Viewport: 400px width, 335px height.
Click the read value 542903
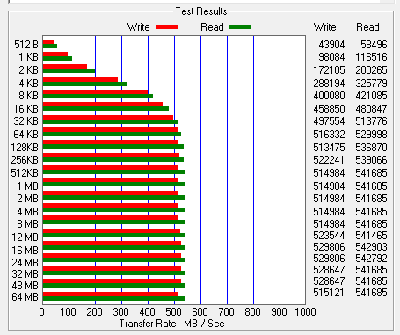tap(371, 247)
